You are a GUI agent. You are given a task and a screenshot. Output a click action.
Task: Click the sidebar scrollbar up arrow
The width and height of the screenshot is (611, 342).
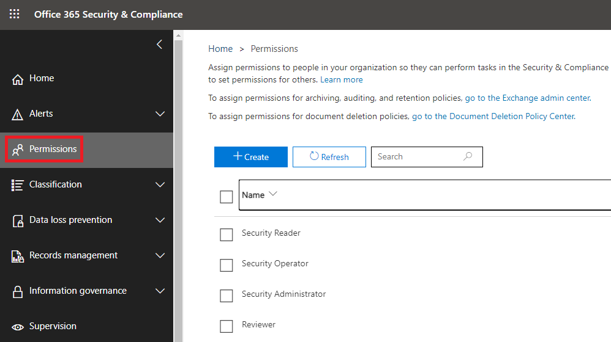tap(179, 35)
